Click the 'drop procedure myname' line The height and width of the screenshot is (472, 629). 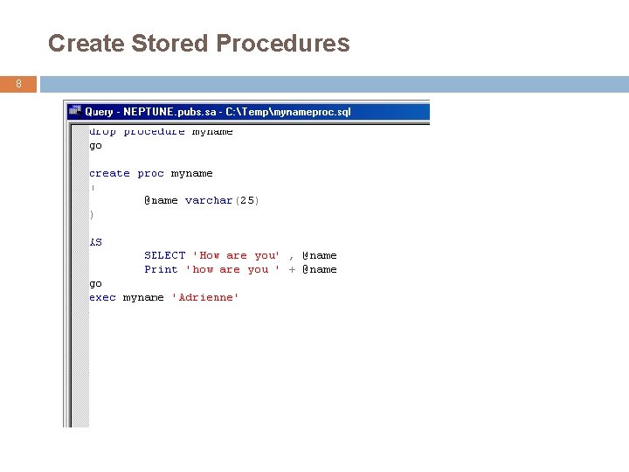point(161,132)
